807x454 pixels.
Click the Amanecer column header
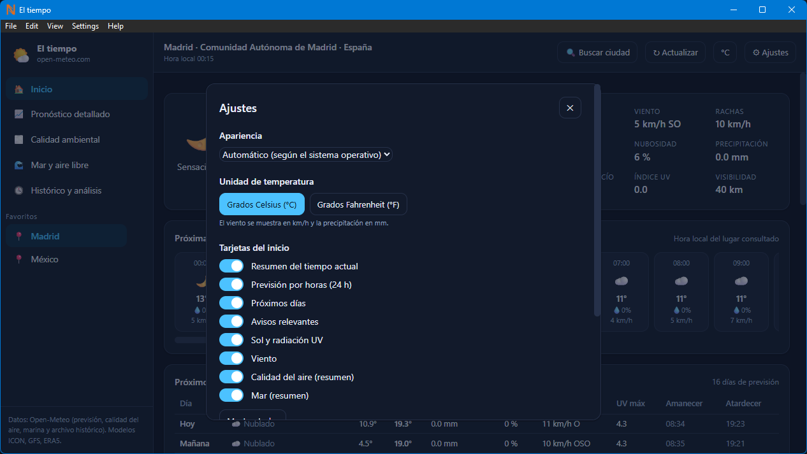click(x=685, y=404)
